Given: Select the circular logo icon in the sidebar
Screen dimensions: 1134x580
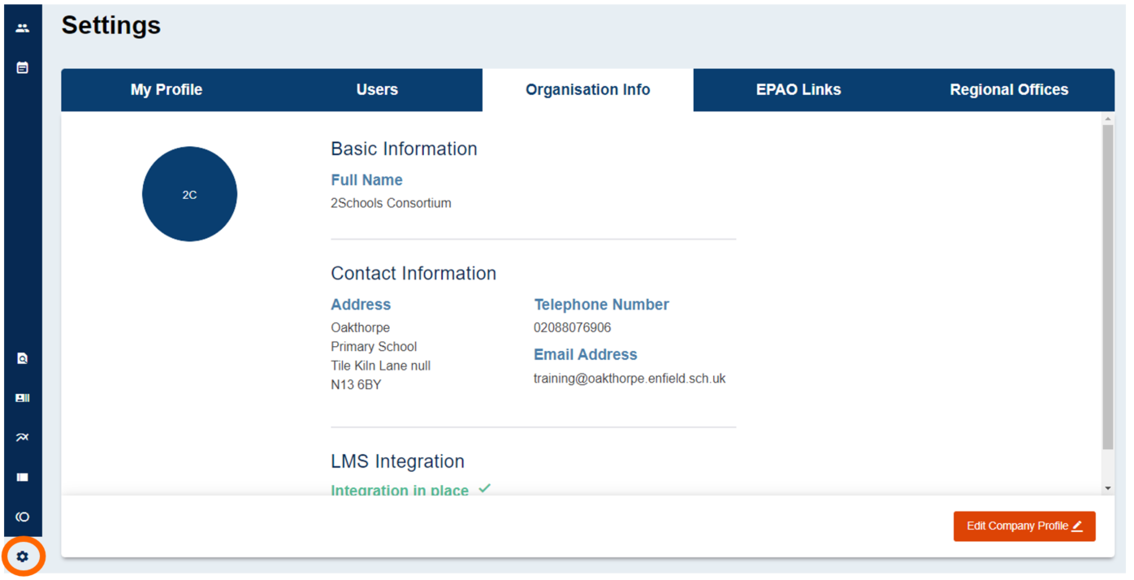Looking at the screenshot, I should [22, 517].
